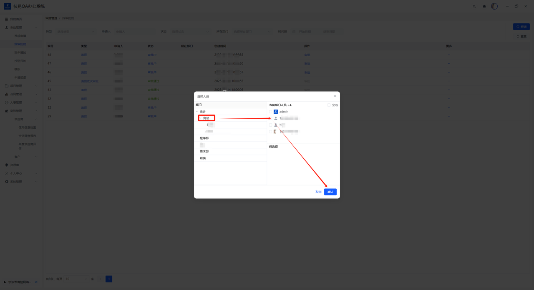Image resolution: width=534 pixels, height=290 pixels.
Task: Open the notification bell in header
Action: coord(484,7)
